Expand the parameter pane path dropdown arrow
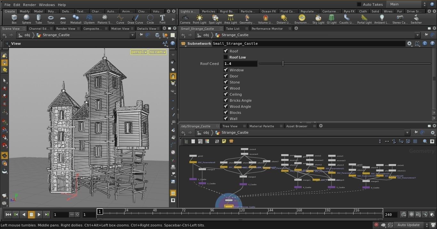The image size is (437, 229). click(417, 35)
